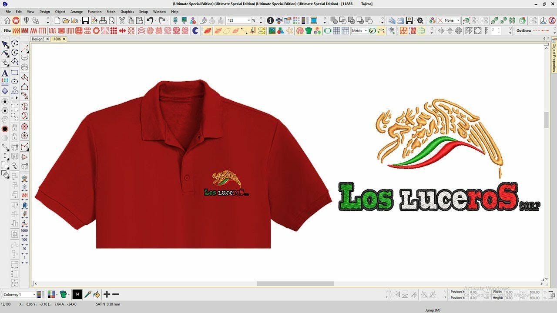Open the Window menu
Viewport: 557px width, 313px height.
[x=159, y=12]
